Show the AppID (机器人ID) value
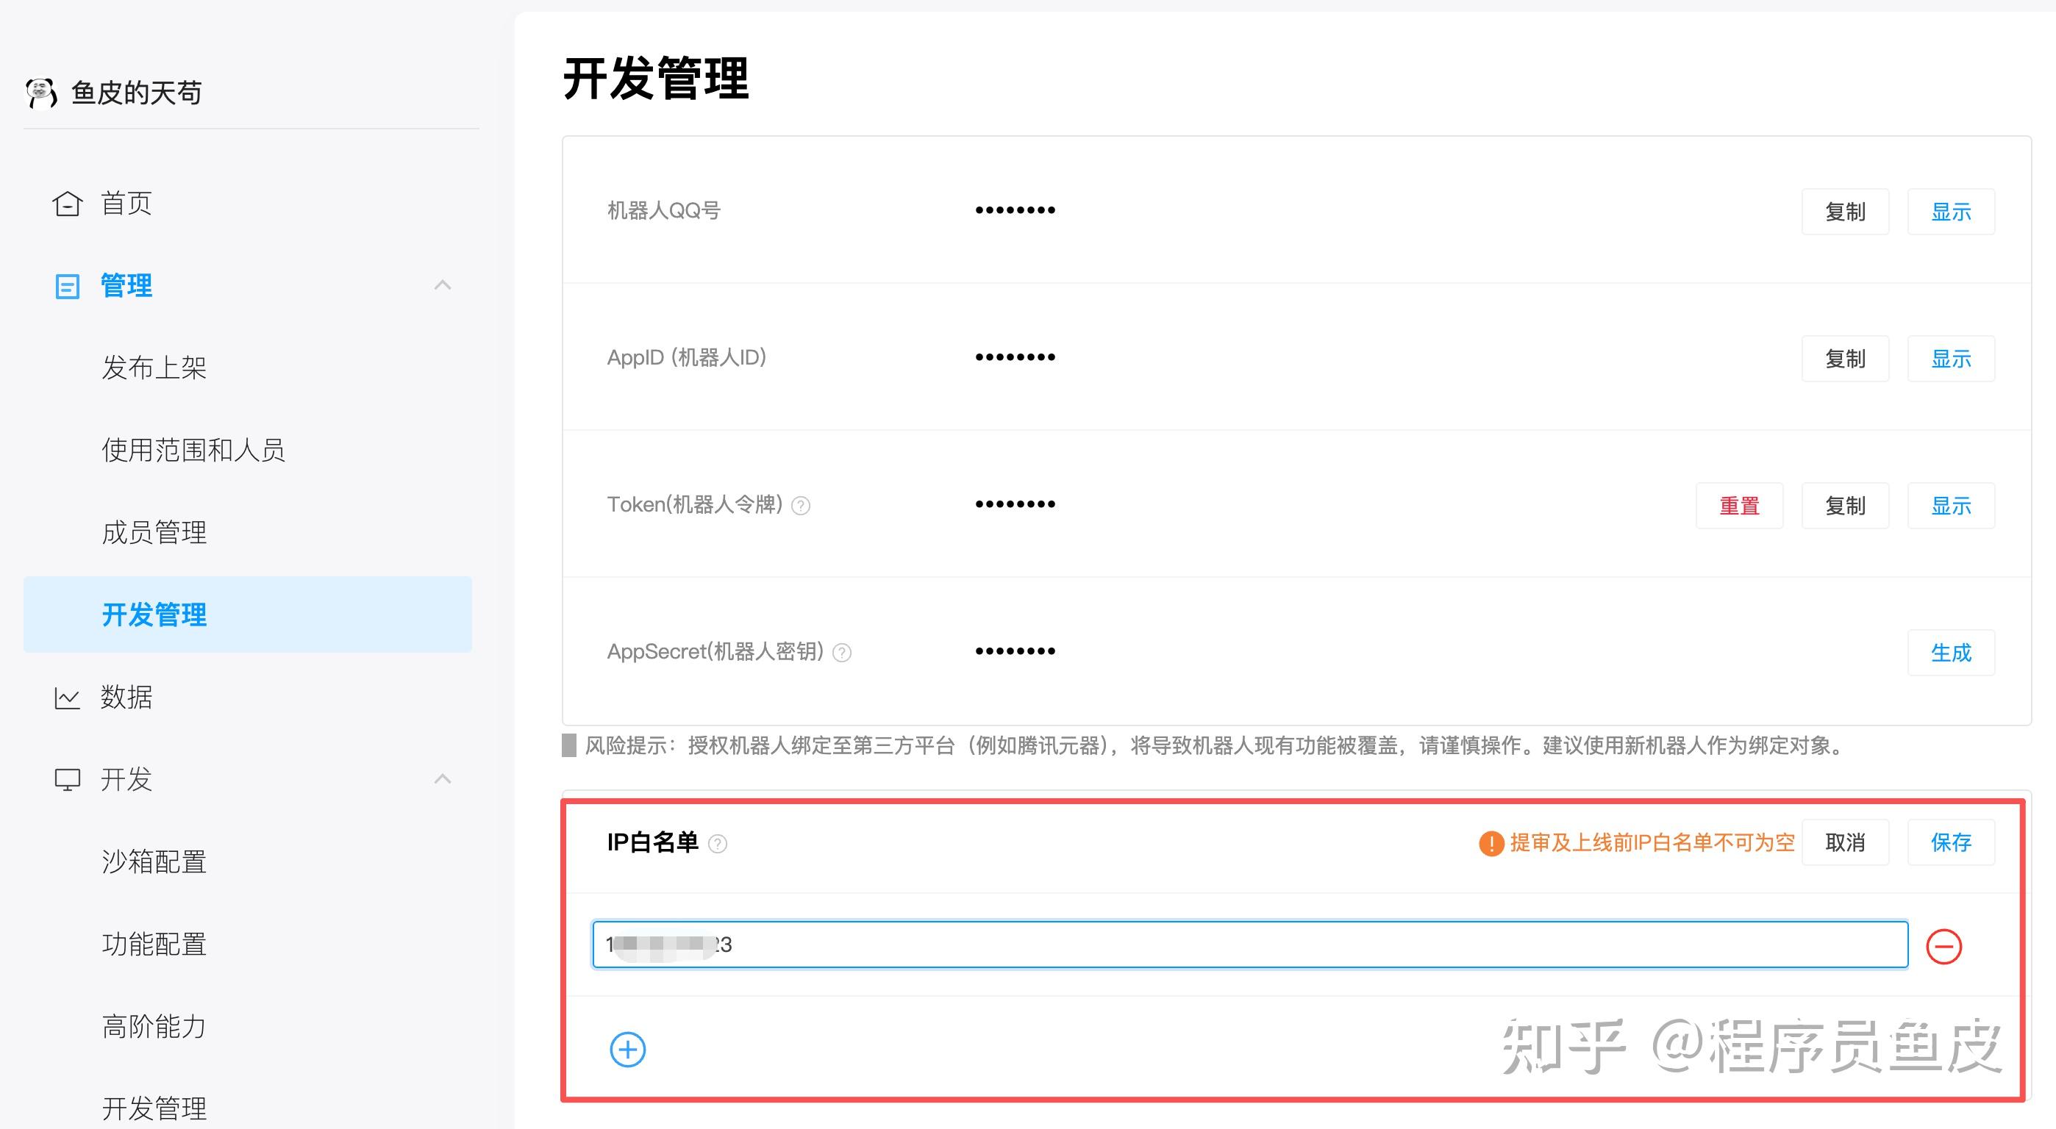Image resolution: width=2056 pixels, height=1129 pixels. [x=1950, y=358]
